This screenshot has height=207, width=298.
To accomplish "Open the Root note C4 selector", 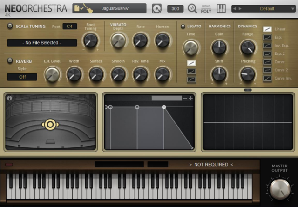I will click(70, 26).
